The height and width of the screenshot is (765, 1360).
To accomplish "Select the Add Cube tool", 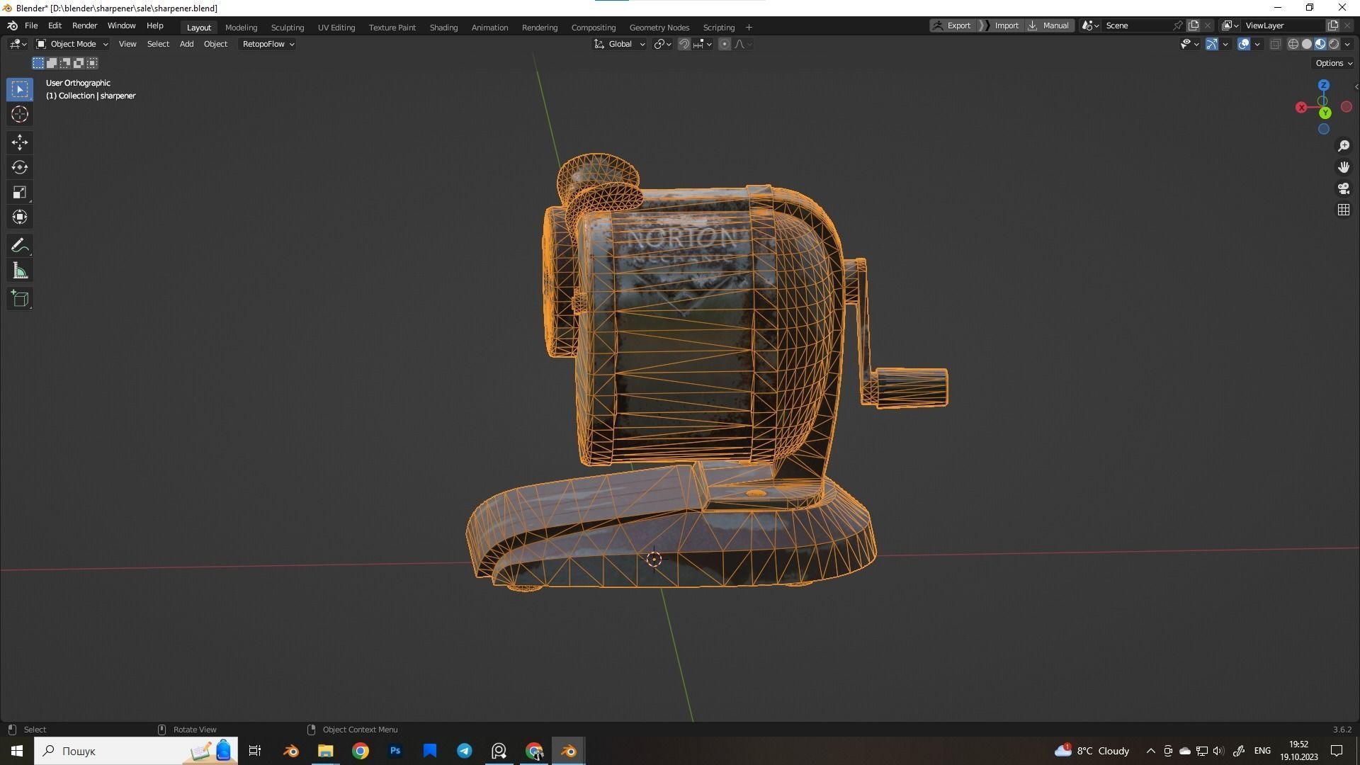I will pyautogui.click(x=20, y=299).
